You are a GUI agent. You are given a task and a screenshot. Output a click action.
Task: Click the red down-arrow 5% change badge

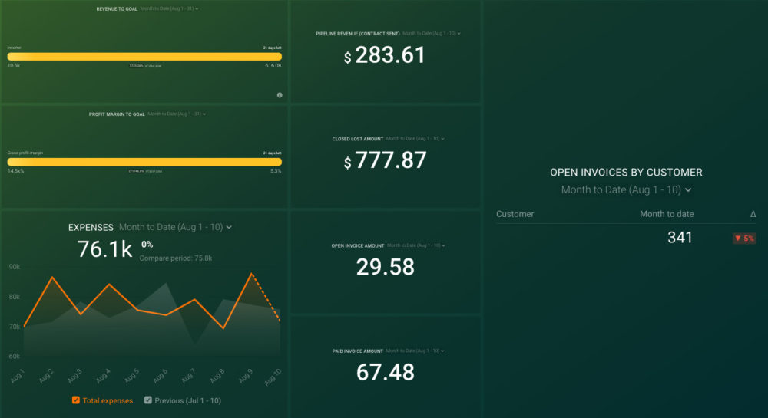(x=744, y=239)
